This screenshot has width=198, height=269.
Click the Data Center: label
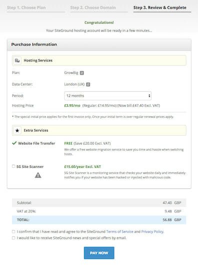[x=22, y=84]
